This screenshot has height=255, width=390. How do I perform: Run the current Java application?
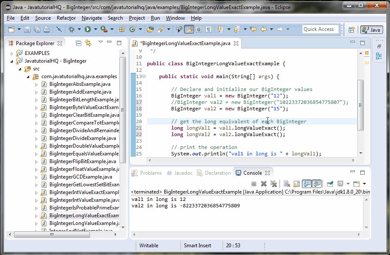pyautogui.click(x=87, y=30)
